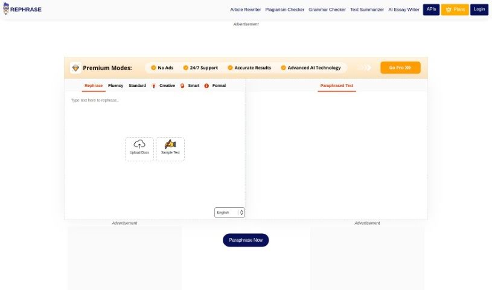The image size is (492, 290).
Task: Open Grammar Checker link
Action: click(327, 10)
